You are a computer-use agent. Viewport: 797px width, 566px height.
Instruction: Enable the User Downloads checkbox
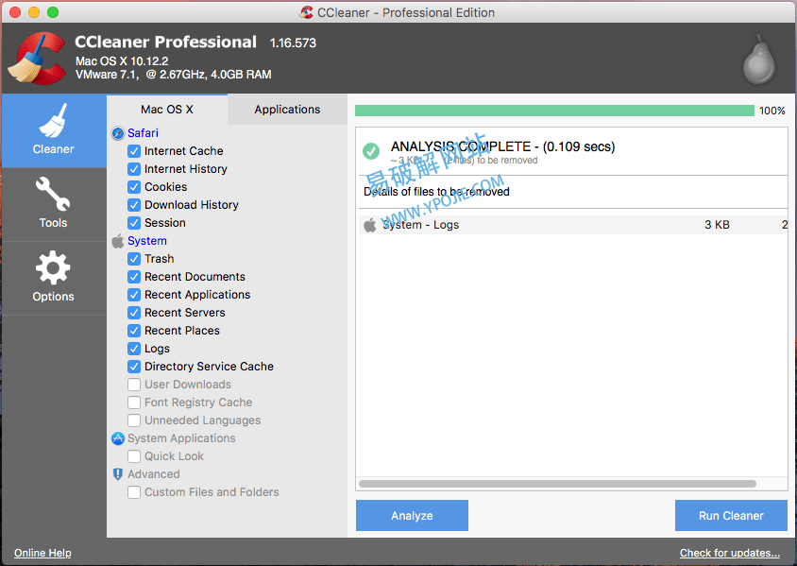tap(133, 384)
